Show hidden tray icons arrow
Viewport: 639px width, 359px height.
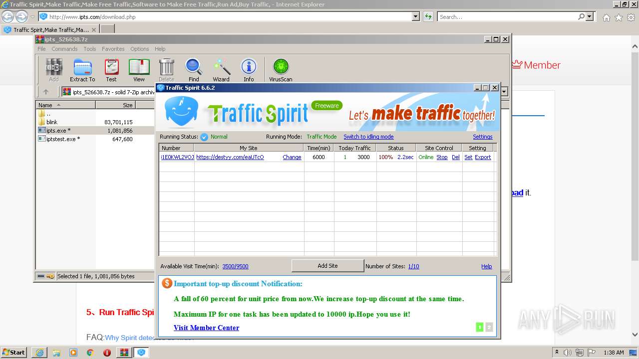(x=557, y=353)
